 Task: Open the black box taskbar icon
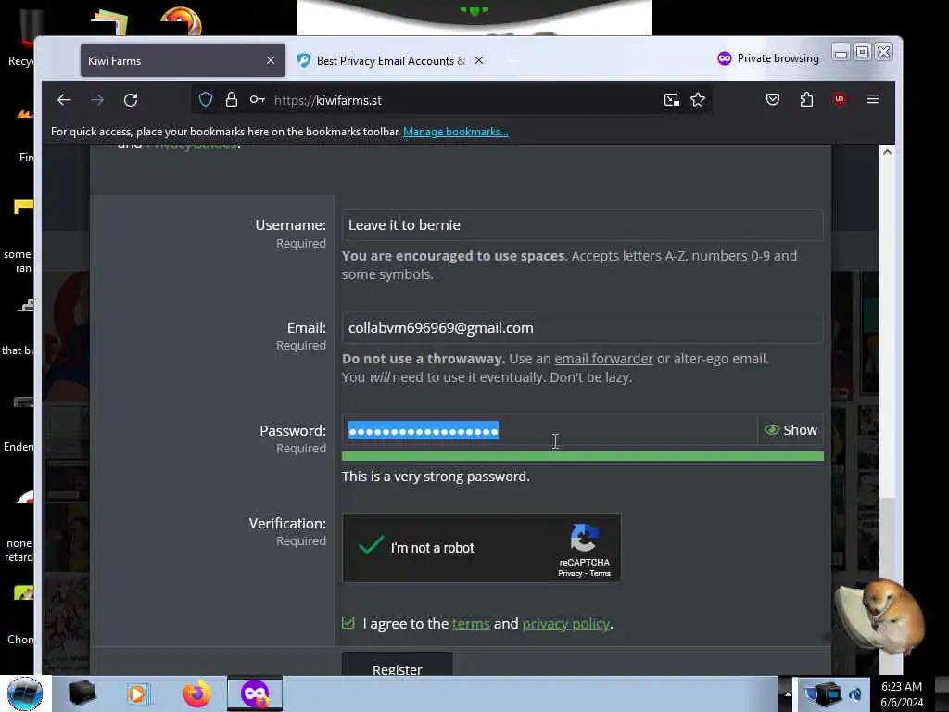(x=82, y=693)
